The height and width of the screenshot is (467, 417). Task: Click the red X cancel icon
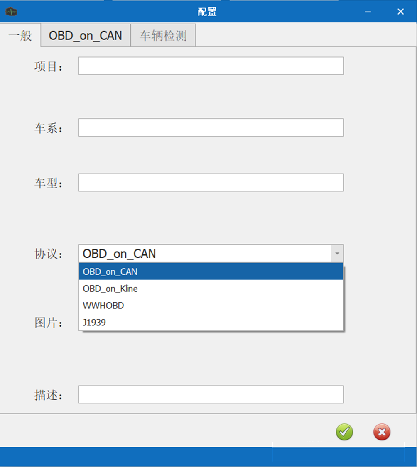[x=382, y=432]
